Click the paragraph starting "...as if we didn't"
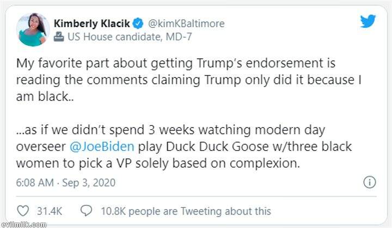This screenshot has width=392, height=228. point(185,148)
